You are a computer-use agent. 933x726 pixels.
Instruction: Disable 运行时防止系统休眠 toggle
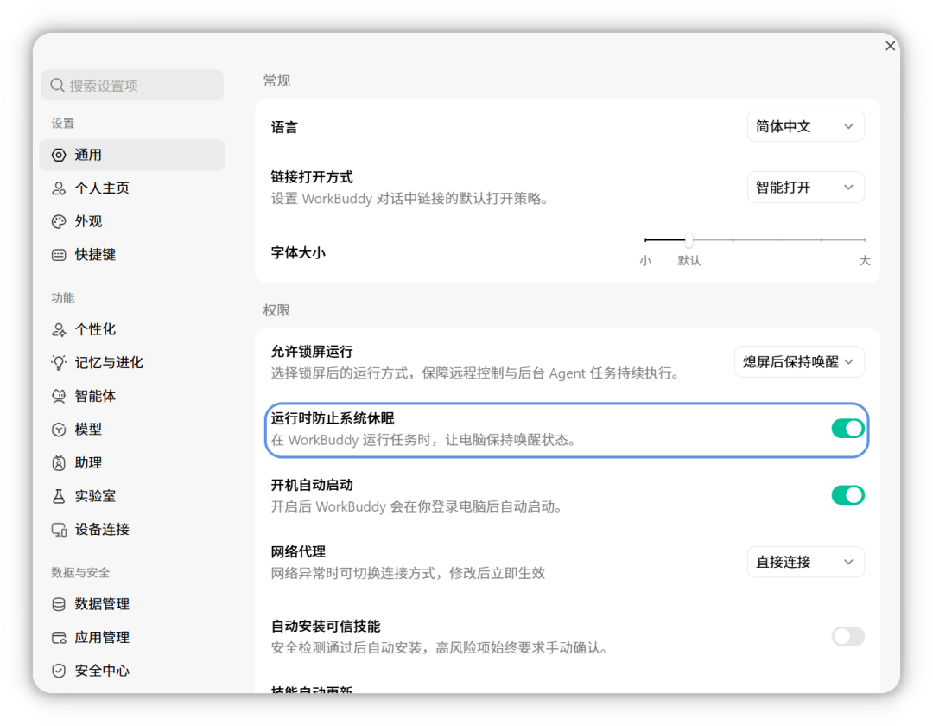(x=848, y=429)
